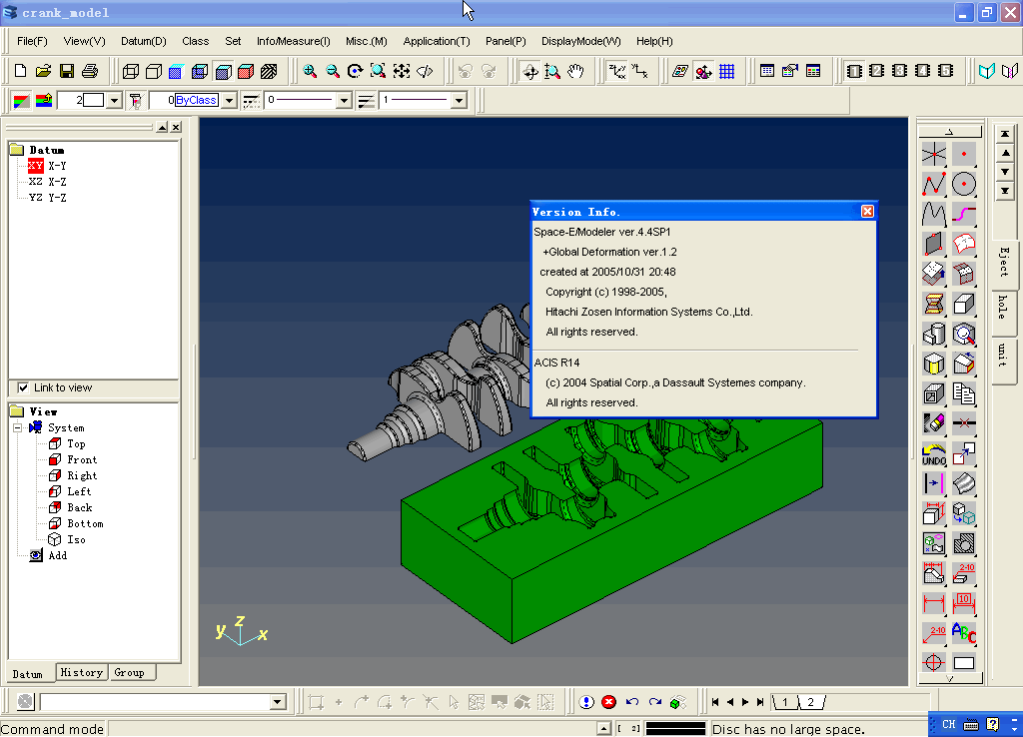Click the status bar up-arrow expander
The image size is (1023, 737).
click(603, 729)
